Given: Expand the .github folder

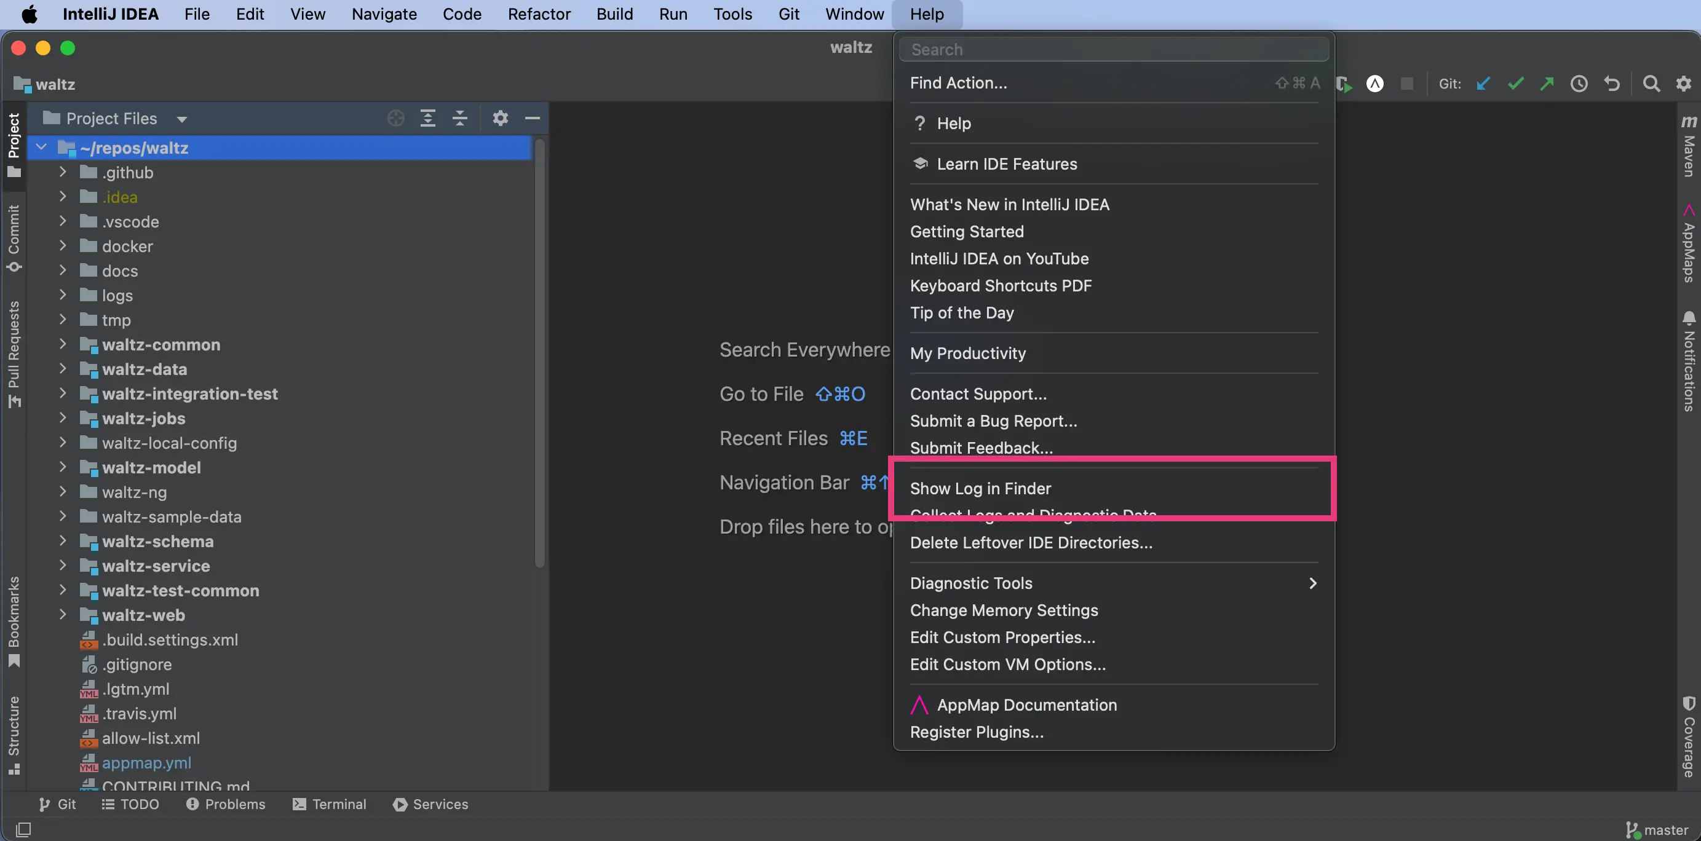Looking at the screenshot, I should point(63,172).
